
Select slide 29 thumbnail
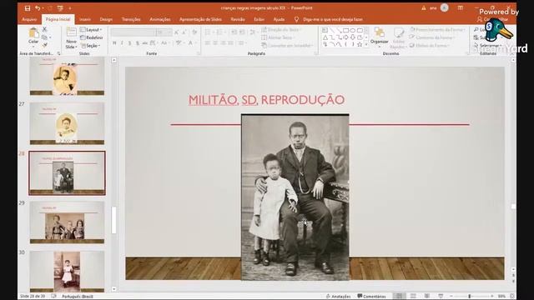coord(67,222)
